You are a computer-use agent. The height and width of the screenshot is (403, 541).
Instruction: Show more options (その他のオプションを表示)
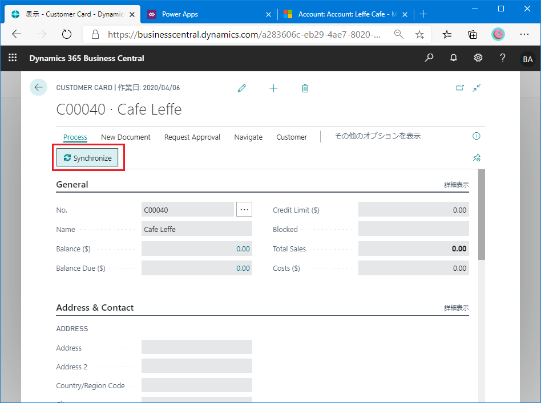tap(377, 136)
